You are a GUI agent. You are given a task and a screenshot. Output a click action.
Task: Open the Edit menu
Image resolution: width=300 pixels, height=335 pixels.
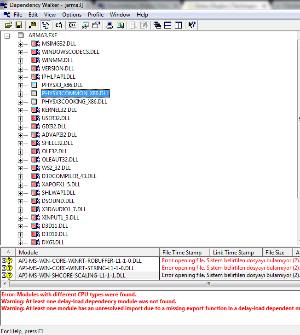pos(33,15)
